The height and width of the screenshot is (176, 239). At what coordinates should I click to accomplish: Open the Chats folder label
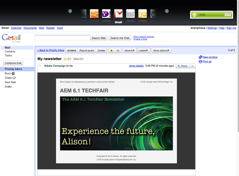coord(8,78)
